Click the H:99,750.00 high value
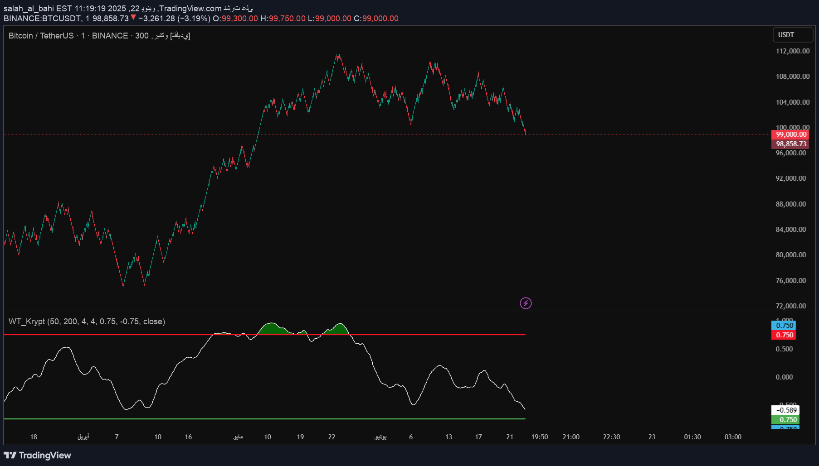Image resolution: width=819 pixels, height=466 pixels. [283, 19]
